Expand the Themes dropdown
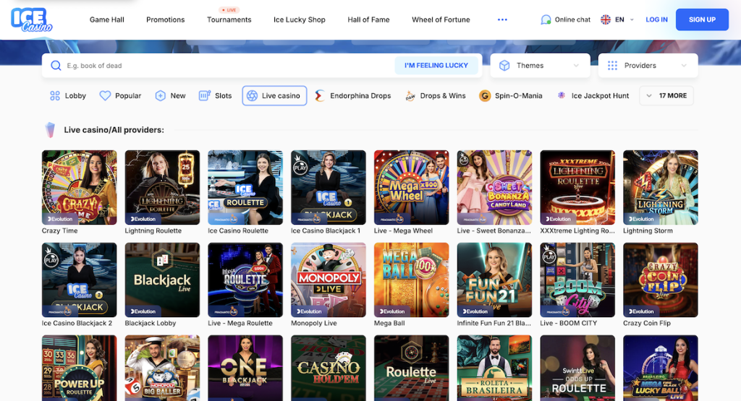The height and width of the screenshot is (401, 741). pos(540,66)
